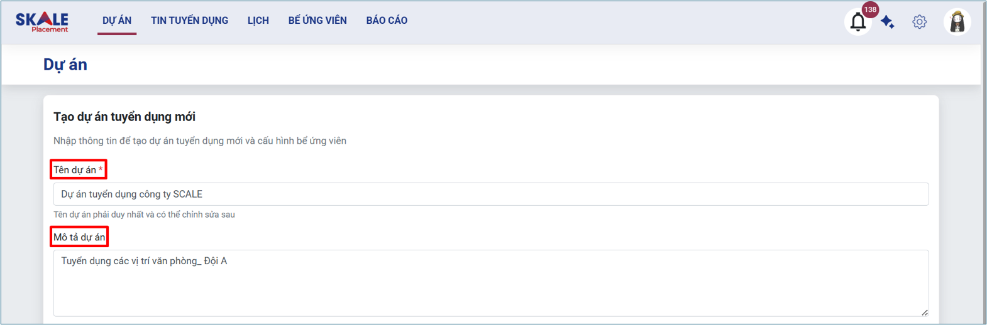Open settings via the gear icon
This screenshot has height=325, width=987.
click(919, 22)
